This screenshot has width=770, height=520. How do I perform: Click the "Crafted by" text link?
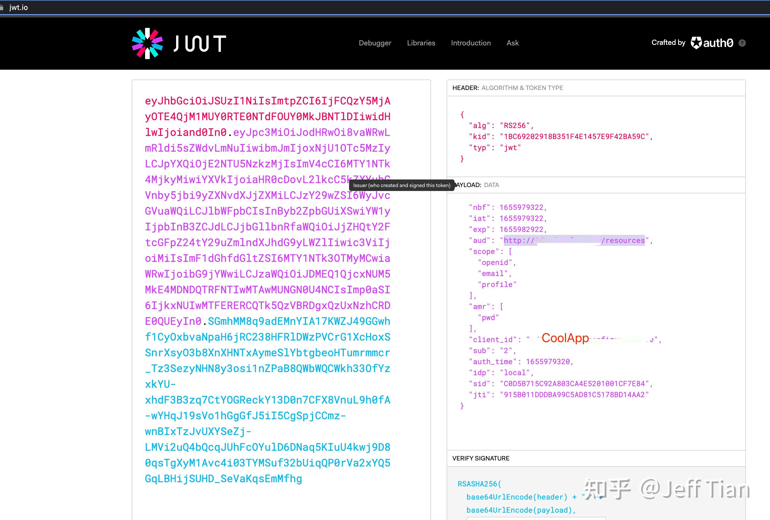click(x=668, y=43)
